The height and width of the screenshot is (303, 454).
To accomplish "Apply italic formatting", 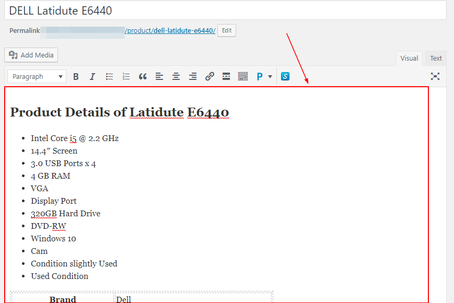I will pos(92,77).
